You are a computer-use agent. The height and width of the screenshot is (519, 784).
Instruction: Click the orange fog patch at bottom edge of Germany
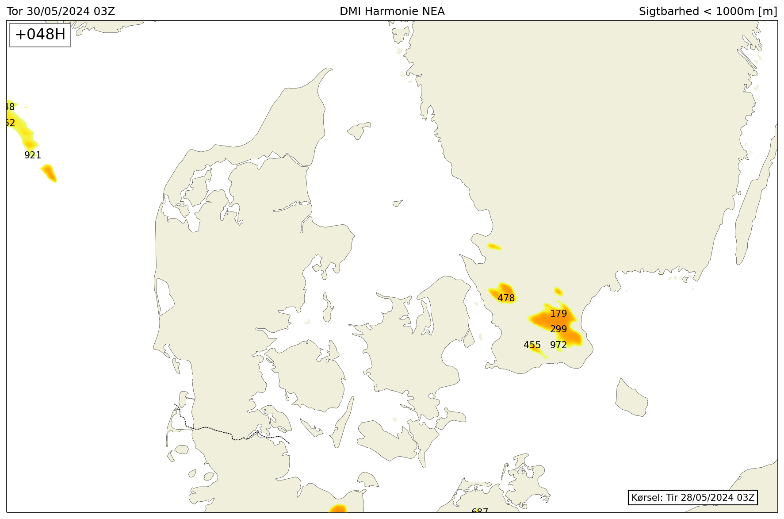(x=338, y=508)
